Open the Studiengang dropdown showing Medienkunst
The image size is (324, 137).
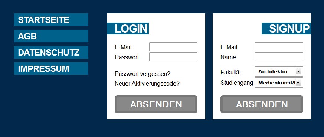(x=279, y=83)
